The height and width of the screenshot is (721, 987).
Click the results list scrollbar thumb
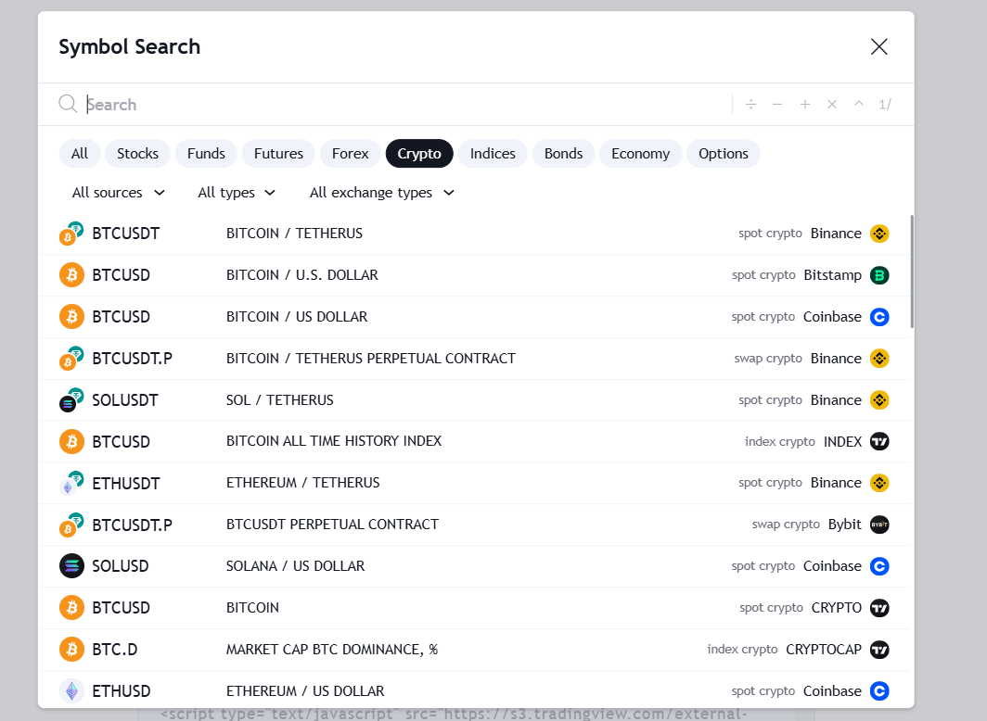[912, 272]
